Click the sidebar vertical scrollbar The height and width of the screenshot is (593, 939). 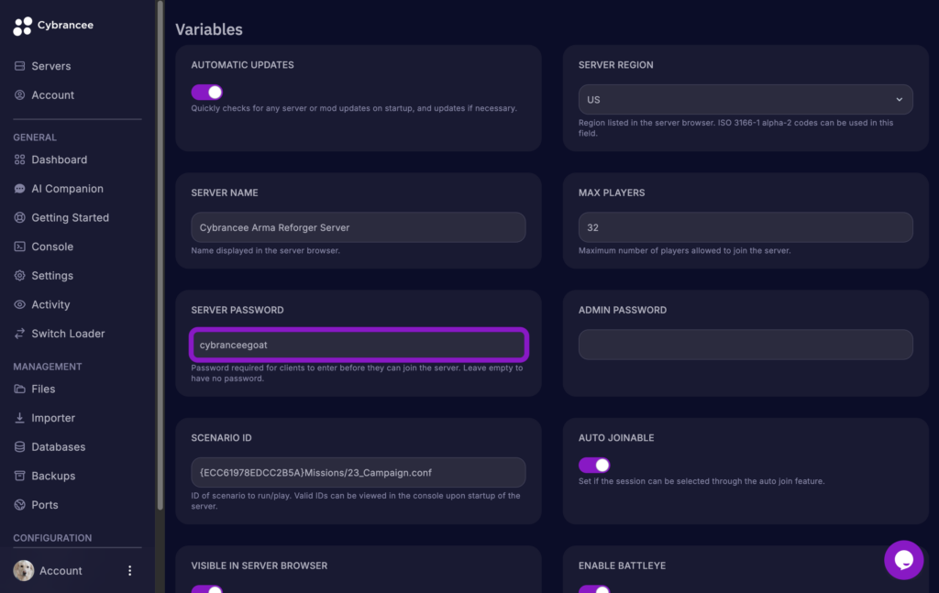(160, 255)
